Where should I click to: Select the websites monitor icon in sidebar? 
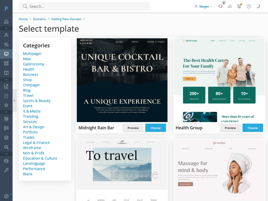pos(6,54)
